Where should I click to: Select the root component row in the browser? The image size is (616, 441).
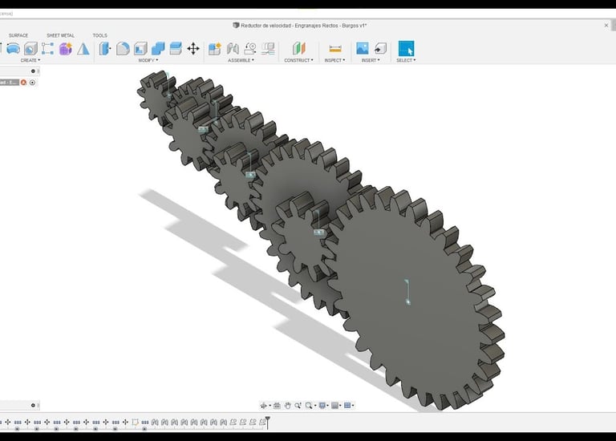tap(10, 83)
